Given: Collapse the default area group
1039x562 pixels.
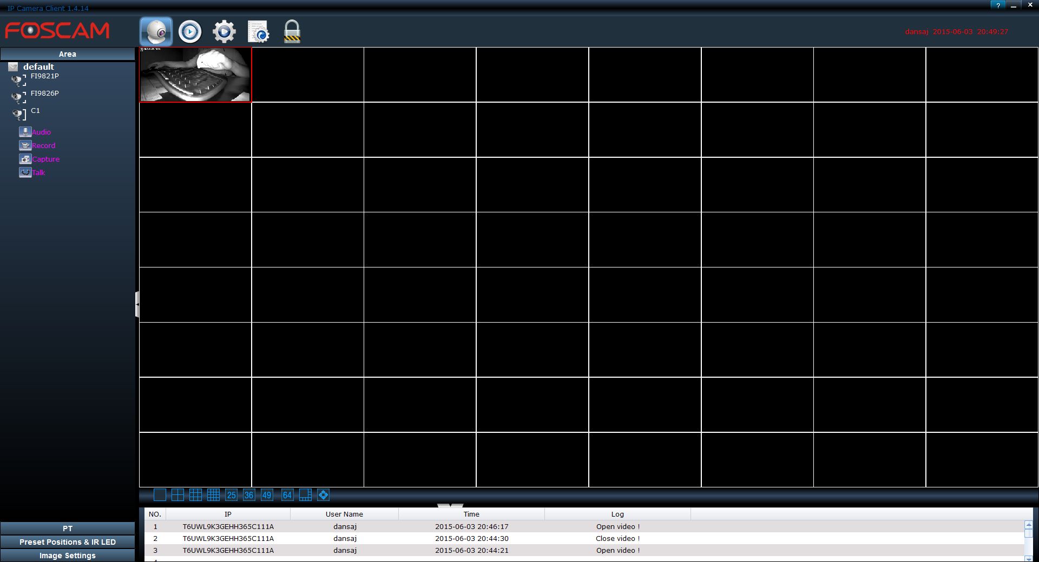Looking at the screenshot, I should (x=13, y=67).
